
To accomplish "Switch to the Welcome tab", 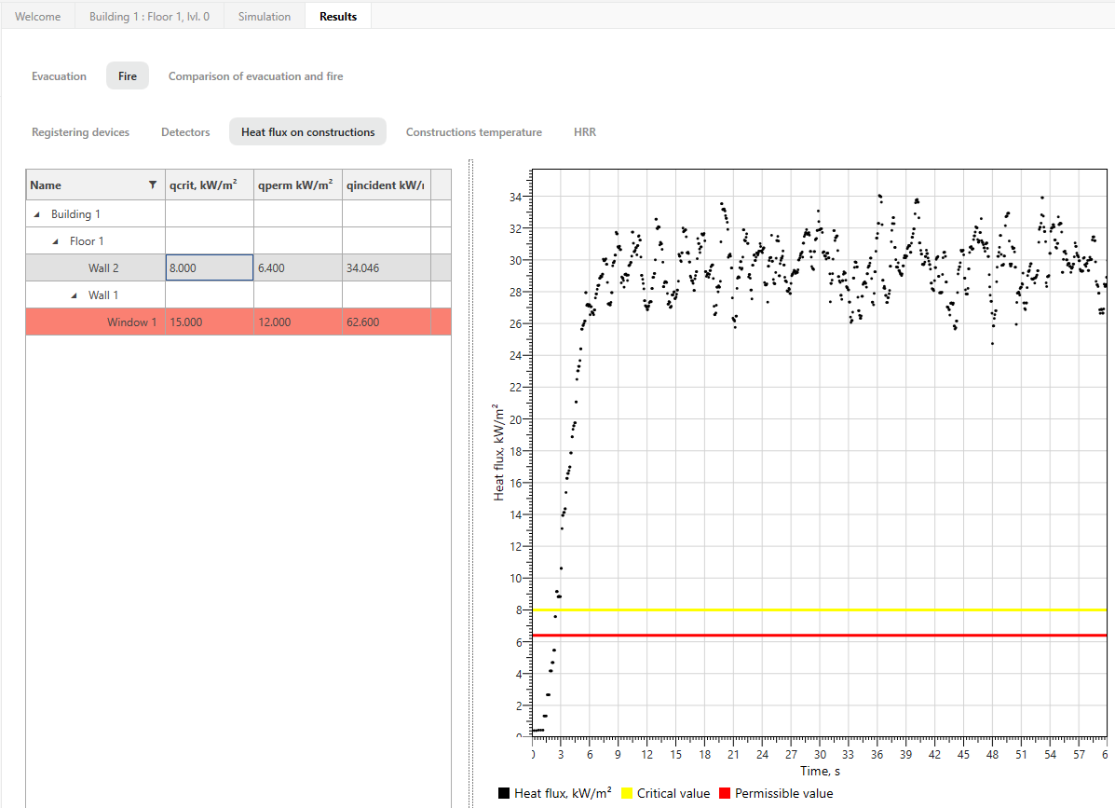I will (x=37, y=15).
